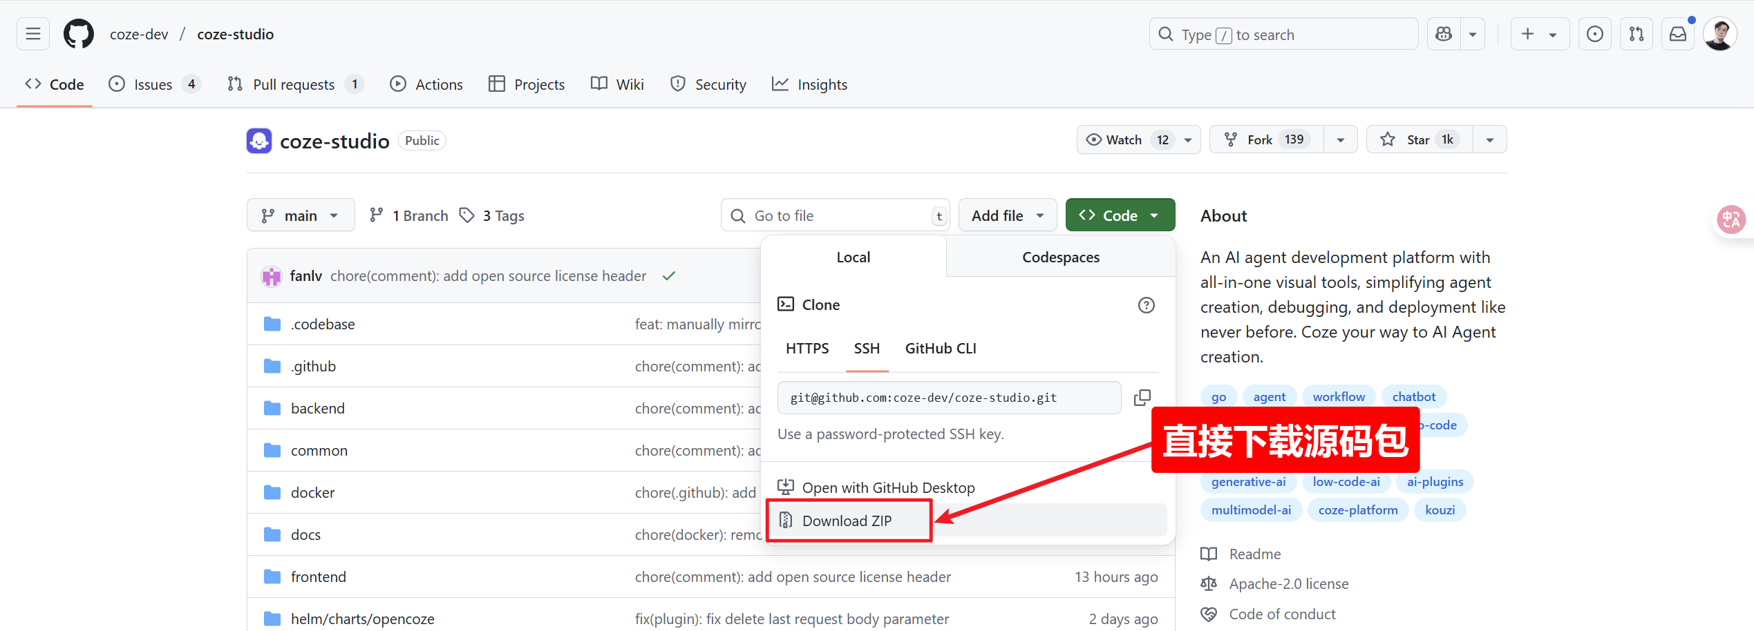Open the Security tab
Viewport: 1754px width, 631px height.
[708, 84]
